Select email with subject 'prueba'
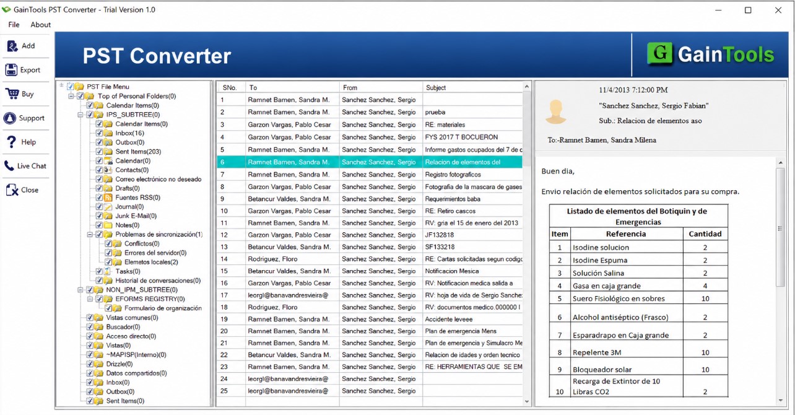Screen dimensions: 795x415 coord(370,112)
